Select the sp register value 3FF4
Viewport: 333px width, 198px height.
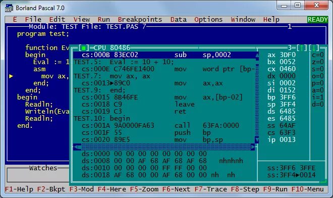coord(288,105)
